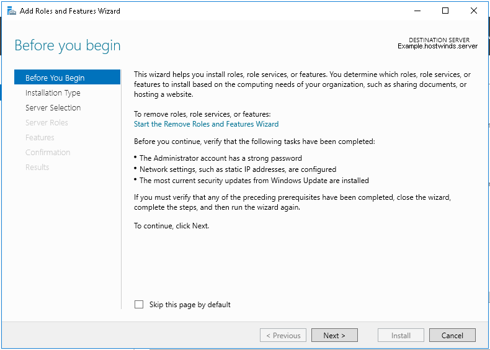Image resolution: width=490 pixels, height=350 pixels.
Task: Close the wizard with the X button
Action: pos(474,11)
